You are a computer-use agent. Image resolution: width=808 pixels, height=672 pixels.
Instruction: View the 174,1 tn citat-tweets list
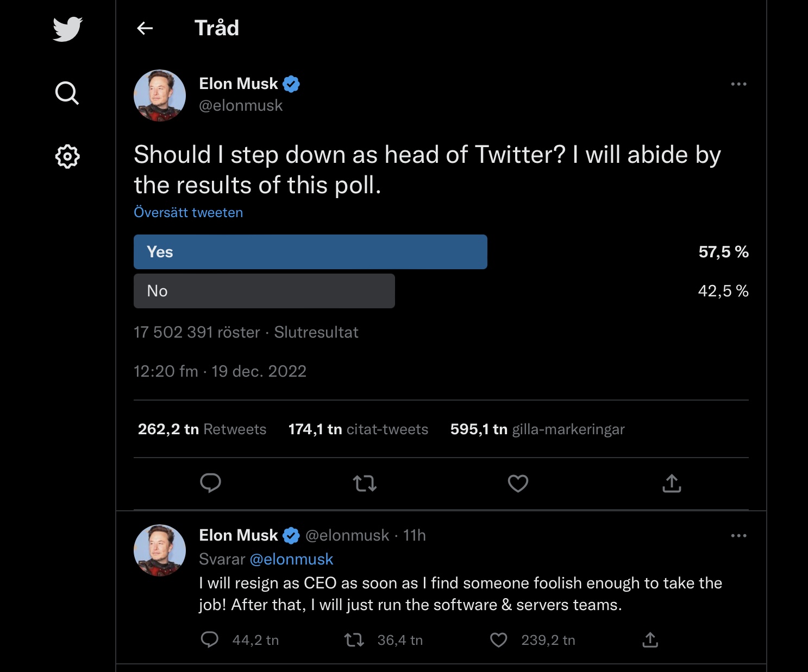pyautogui.click(x=358, y=429)
